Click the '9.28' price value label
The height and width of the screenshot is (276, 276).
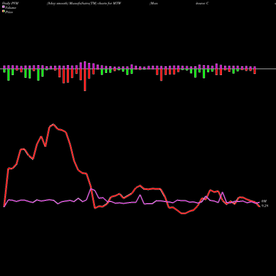point(265,206)
